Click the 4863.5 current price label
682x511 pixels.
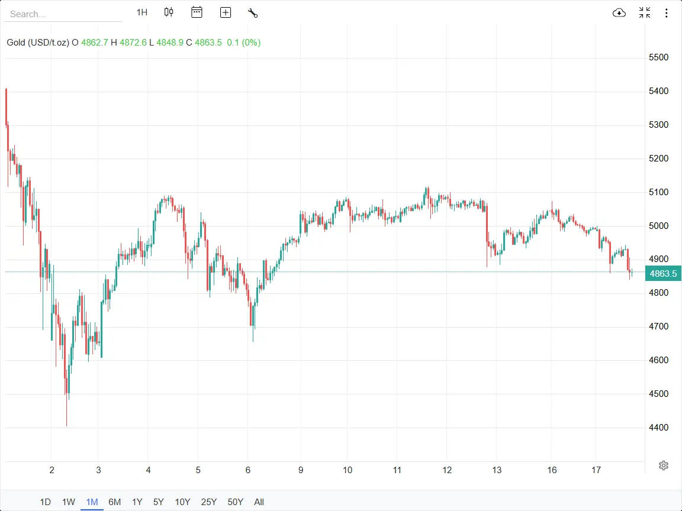pyautogui.click(x=662, y=273)
